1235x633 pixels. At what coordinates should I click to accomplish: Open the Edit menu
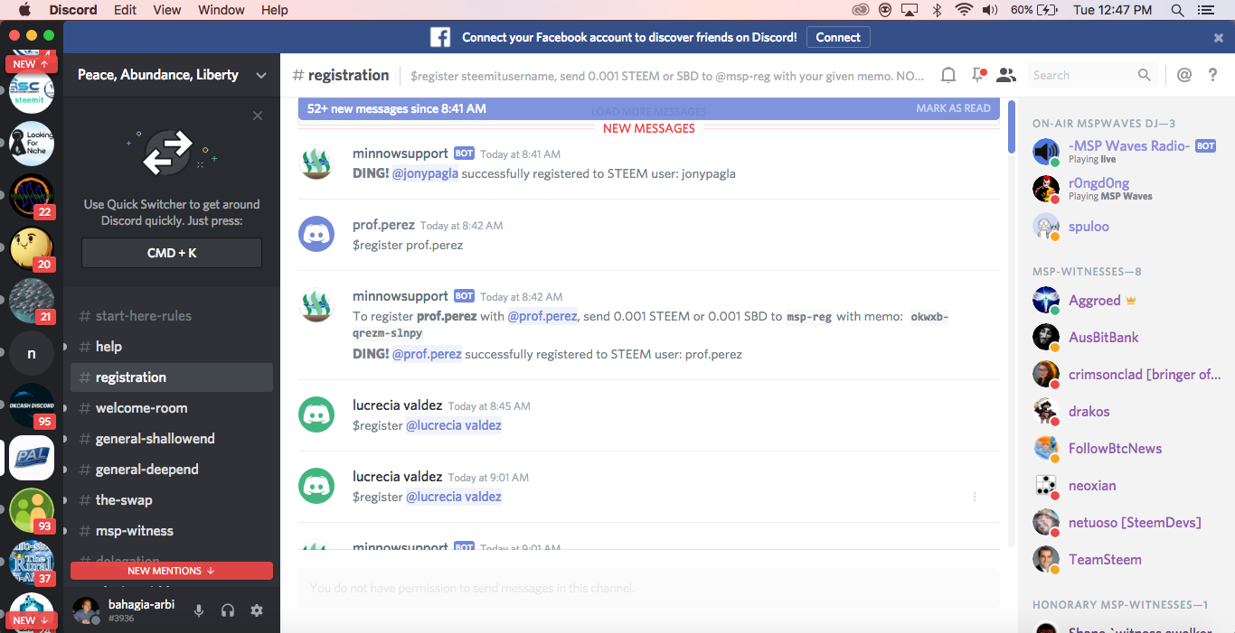pos(126,10)
